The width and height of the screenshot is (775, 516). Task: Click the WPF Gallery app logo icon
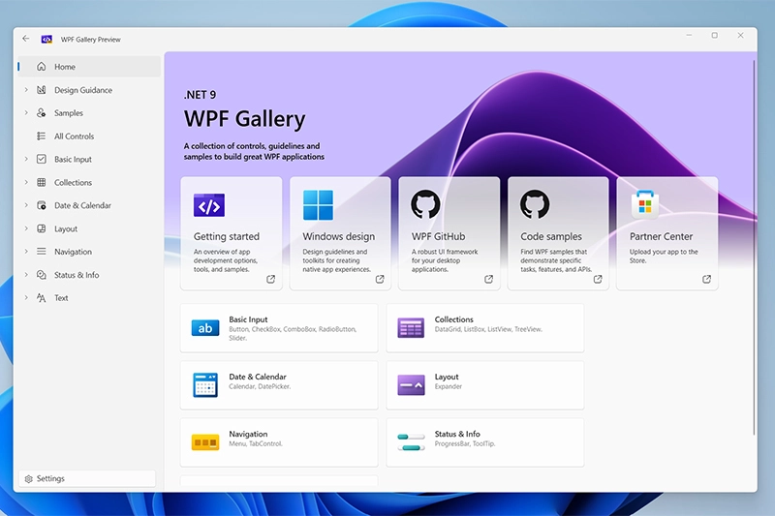pyautogui.click(x=46, y=39)
